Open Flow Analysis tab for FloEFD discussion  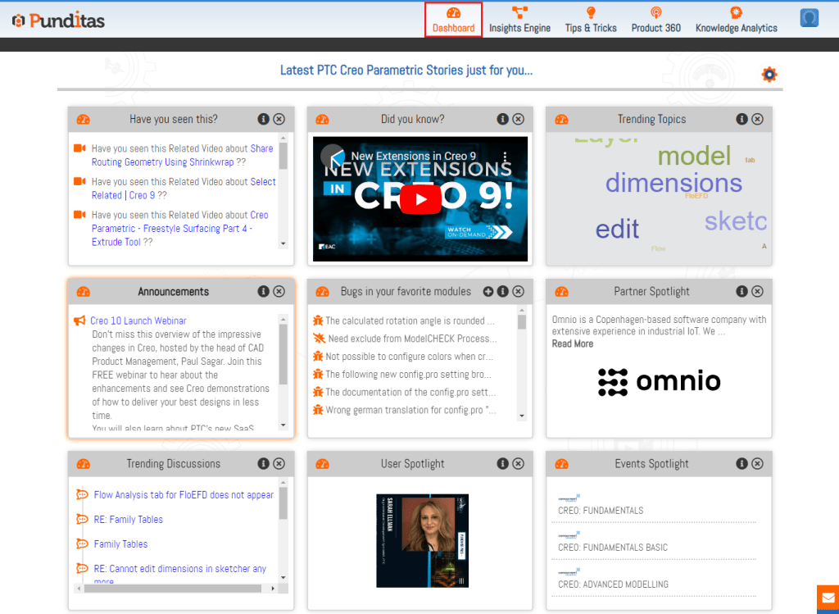tap(184, 494)
